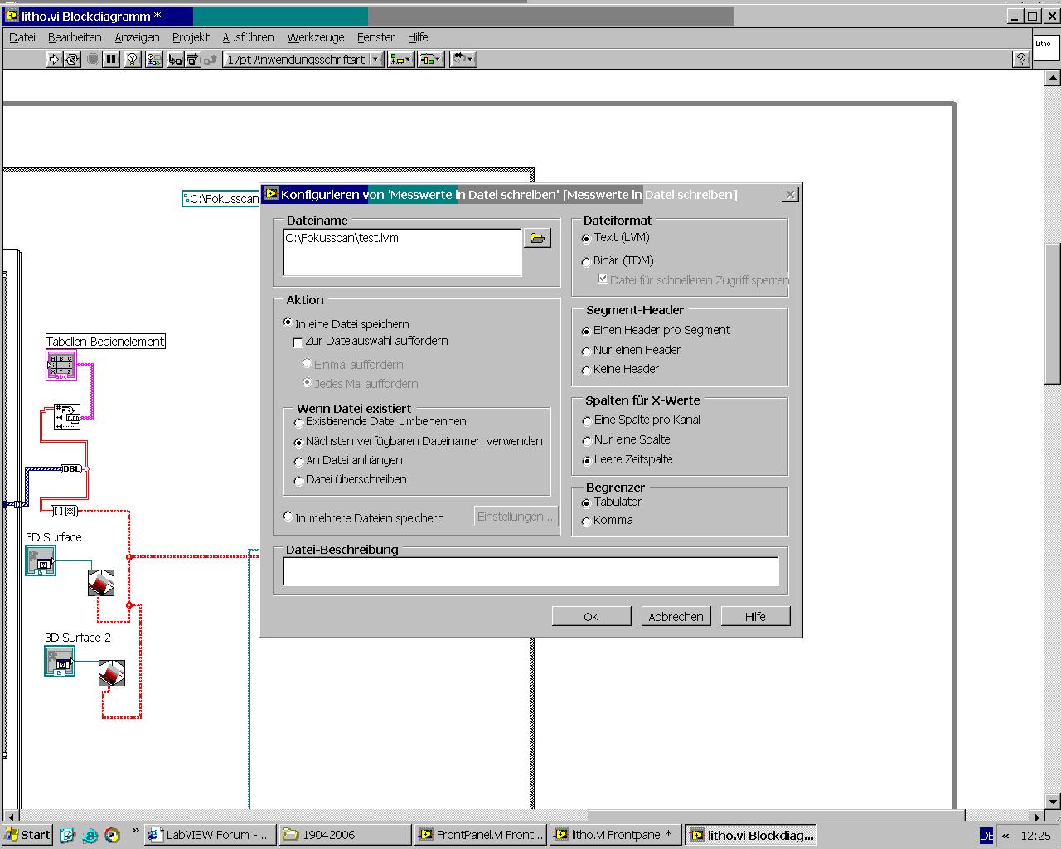Select the 3D Surface 2 control reference icon

[x=60, y=661]
